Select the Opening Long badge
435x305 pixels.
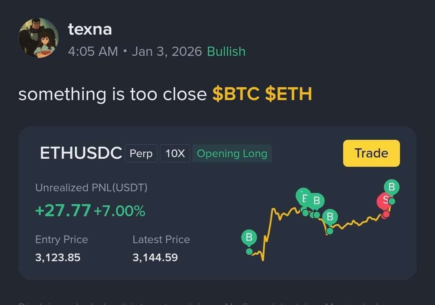coord(232,154)
